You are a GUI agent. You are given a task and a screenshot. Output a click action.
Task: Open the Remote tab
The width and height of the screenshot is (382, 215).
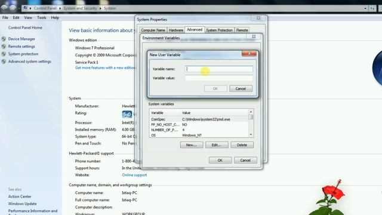tap(242, 30)
